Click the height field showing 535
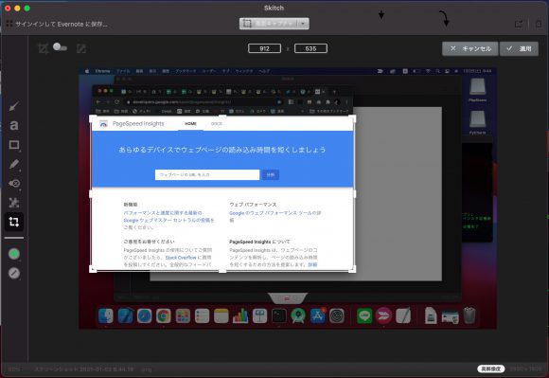This screenshot has height=378, width=549. pyautogui.click(x=310, y=48)
